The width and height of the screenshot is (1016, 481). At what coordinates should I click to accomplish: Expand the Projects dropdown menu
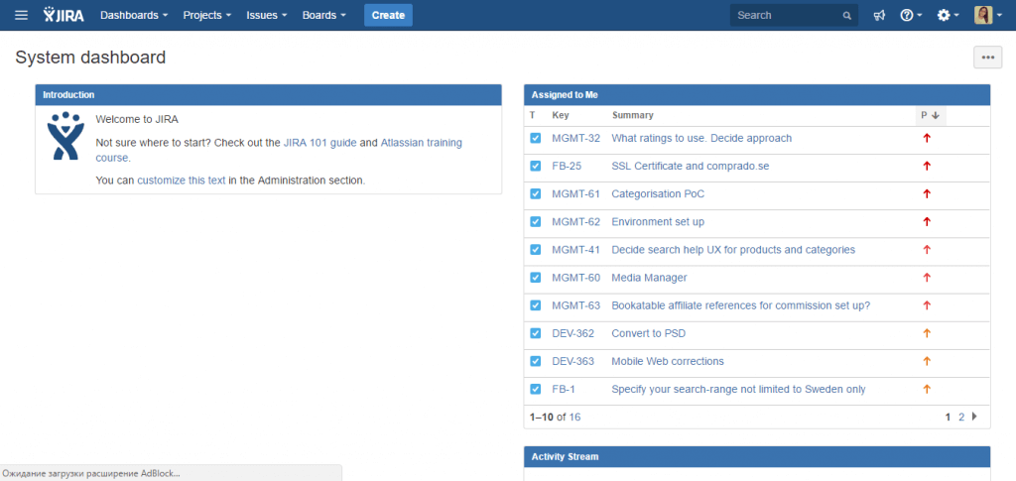[207, 15]
